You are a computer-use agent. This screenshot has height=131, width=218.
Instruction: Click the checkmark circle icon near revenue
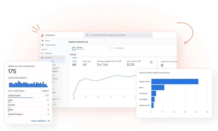coord(151,62)
